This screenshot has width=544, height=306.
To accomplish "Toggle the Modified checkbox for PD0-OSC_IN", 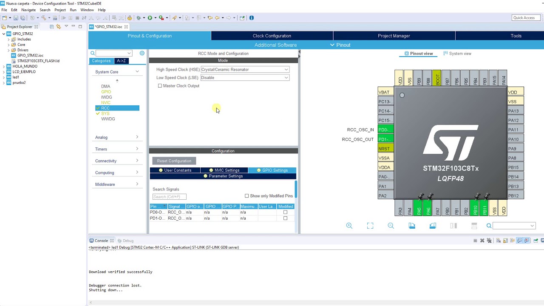I will (x=285, y=212).
